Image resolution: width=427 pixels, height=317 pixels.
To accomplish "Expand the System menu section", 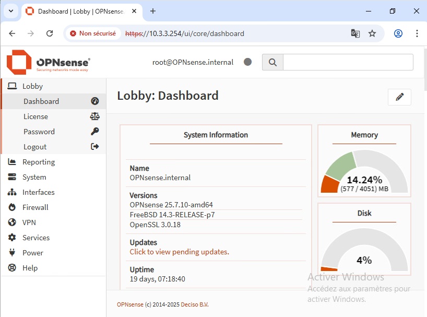I will click(54, 177).
